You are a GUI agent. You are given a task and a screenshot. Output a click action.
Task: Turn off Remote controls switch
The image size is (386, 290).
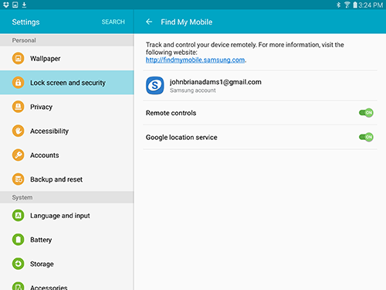(366, 113)
